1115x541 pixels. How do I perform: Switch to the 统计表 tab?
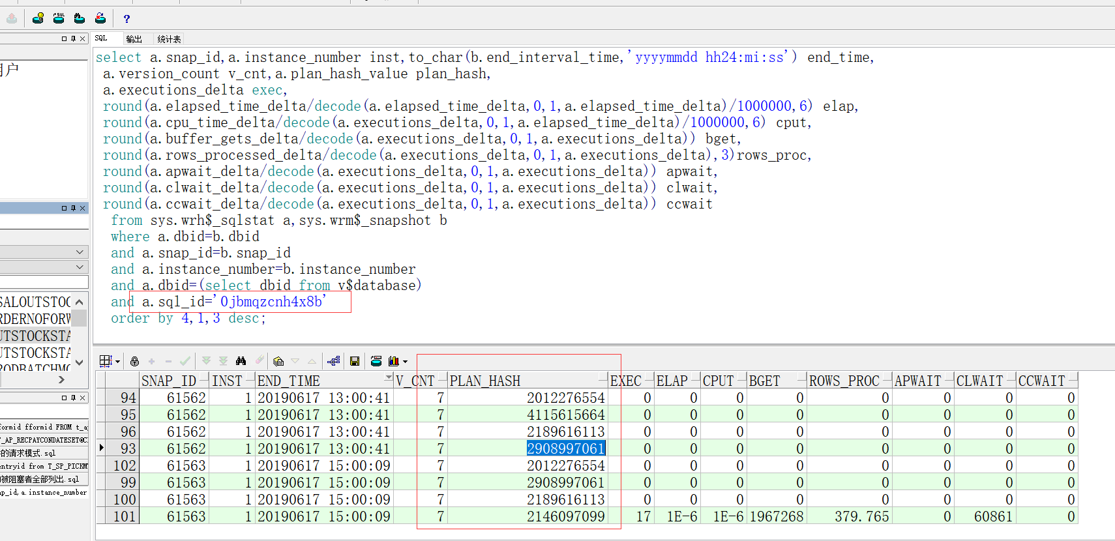169,39
